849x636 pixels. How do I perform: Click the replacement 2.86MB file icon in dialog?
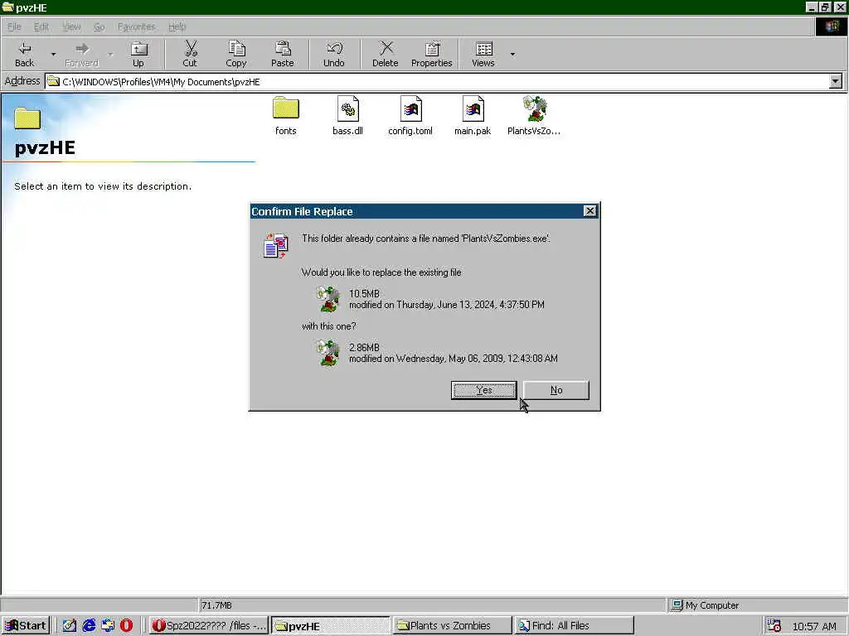pyautogui.click(x=328, y=353)
